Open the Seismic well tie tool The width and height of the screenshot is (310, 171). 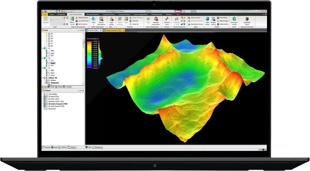72,21
